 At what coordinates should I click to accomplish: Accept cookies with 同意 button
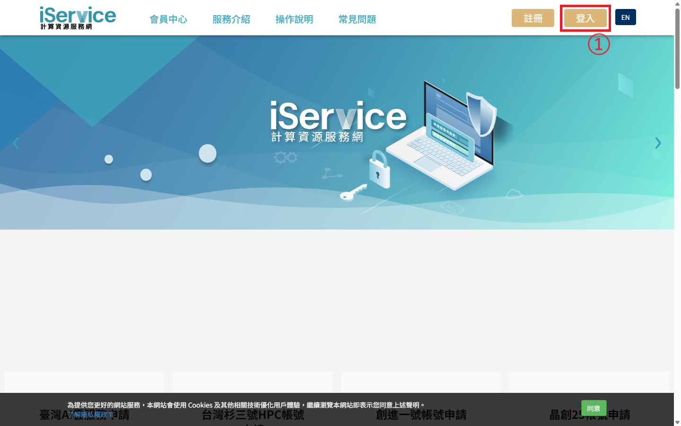tap(594, 408)
